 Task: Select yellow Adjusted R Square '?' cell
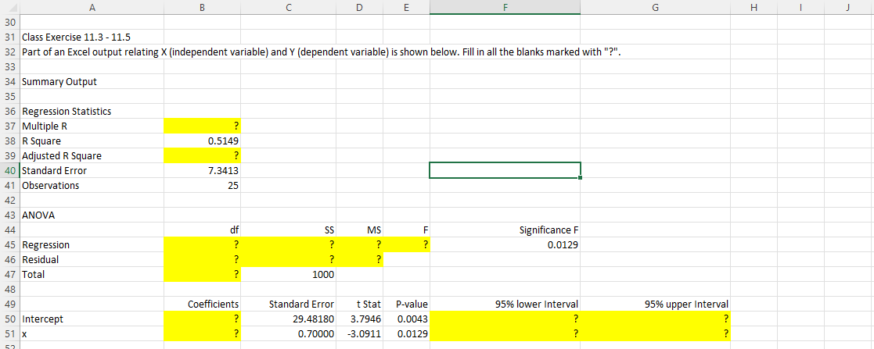tap(203, 155)
